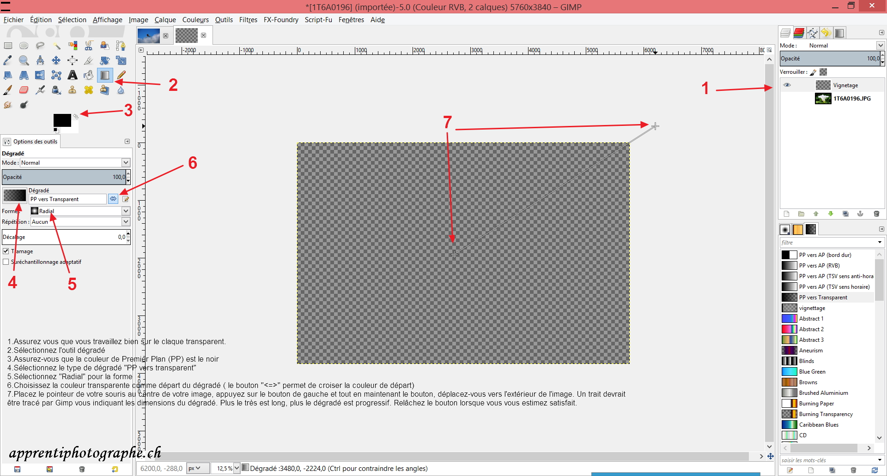
Task: Select the Free Select lasso tool
Action: point(40,46)
